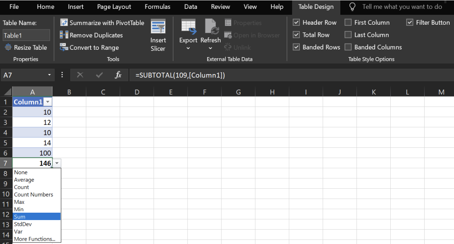Check the Banded Columns option

click(x=348, y=47)
